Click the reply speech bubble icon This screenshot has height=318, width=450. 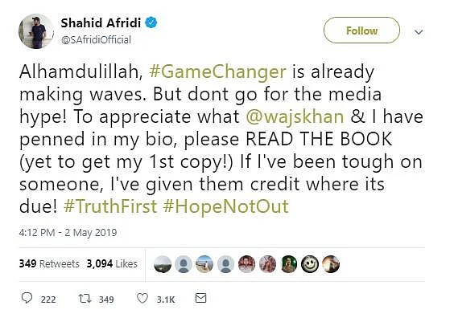(27, 298)
